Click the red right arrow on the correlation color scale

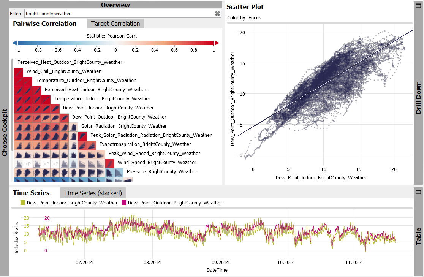click(217, 43)
